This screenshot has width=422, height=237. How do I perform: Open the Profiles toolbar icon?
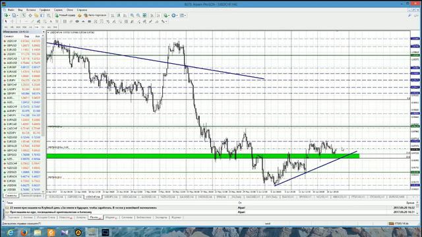tap(14, 15)
